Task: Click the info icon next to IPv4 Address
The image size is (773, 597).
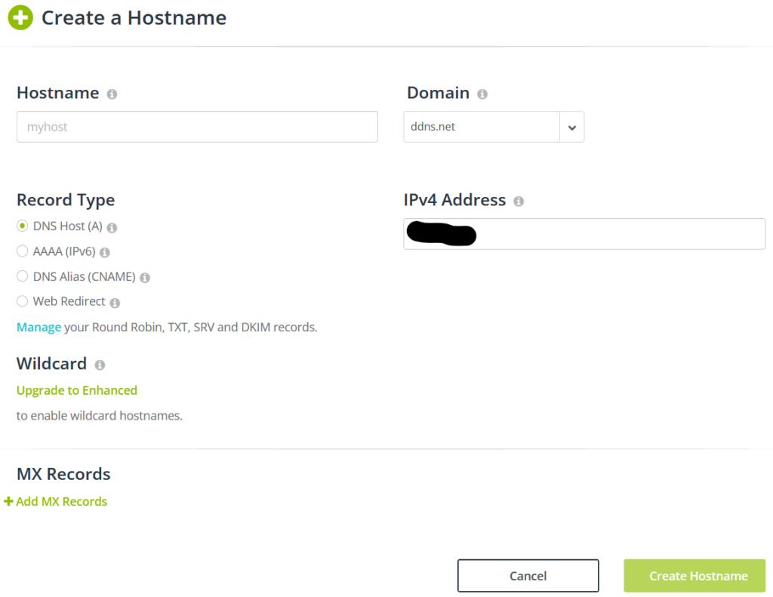Action: coord(519,201)
